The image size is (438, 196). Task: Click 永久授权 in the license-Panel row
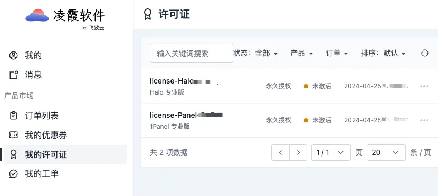pos(279,120)
